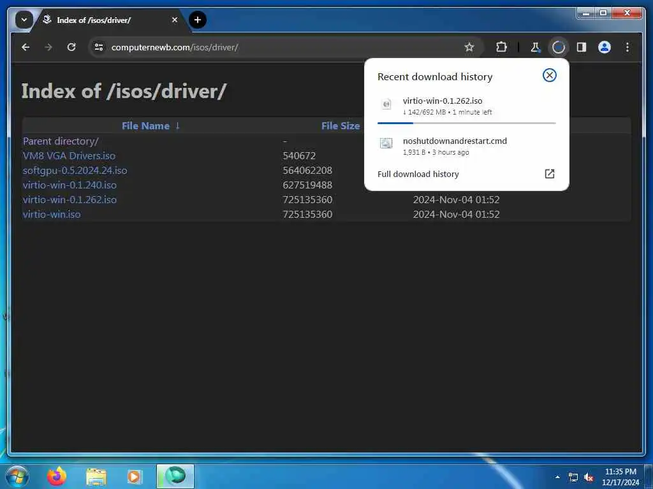The height and width of the screenshot is (489, 653).
Task: Open the profile avatar menu
Action: tap(605, 47)
